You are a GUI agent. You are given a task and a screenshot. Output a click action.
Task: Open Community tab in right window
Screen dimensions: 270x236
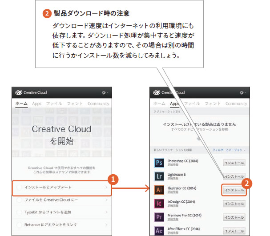tap(236, 104)
